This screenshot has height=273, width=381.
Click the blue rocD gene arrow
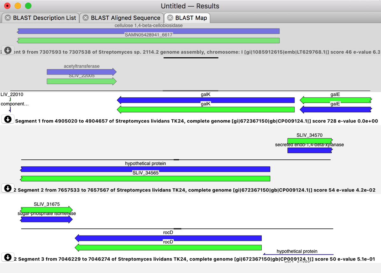(168, 238)
